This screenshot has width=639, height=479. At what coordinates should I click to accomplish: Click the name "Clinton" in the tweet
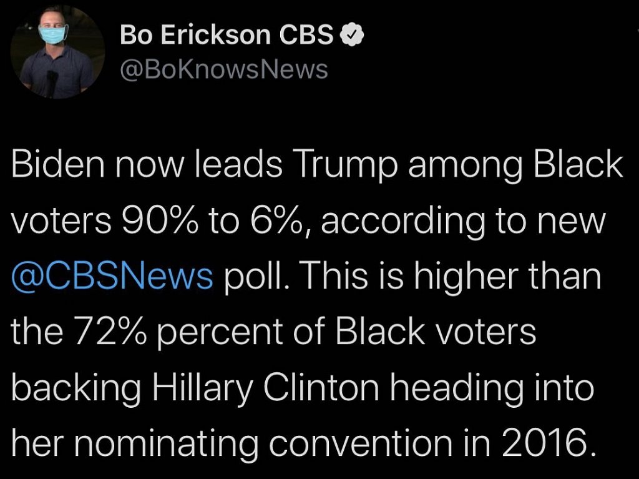[321, 386]
